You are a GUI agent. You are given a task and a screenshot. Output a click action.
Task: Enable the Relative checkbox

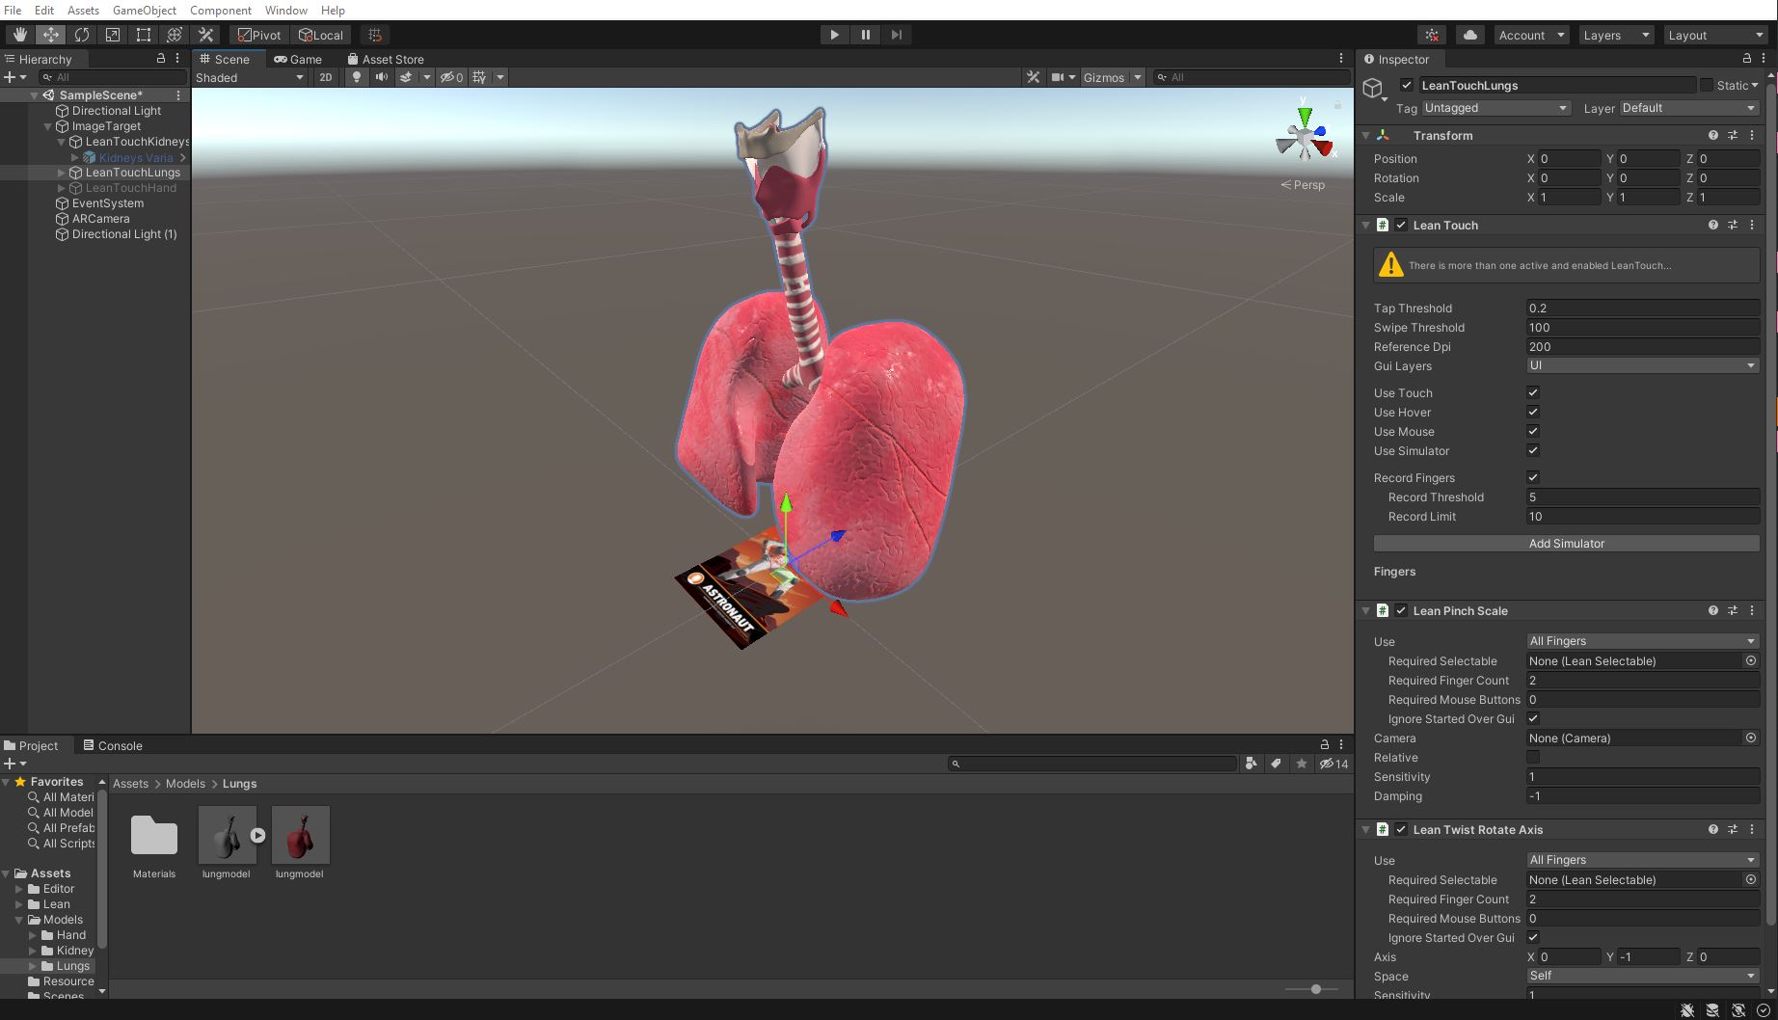coord(1533,758)
